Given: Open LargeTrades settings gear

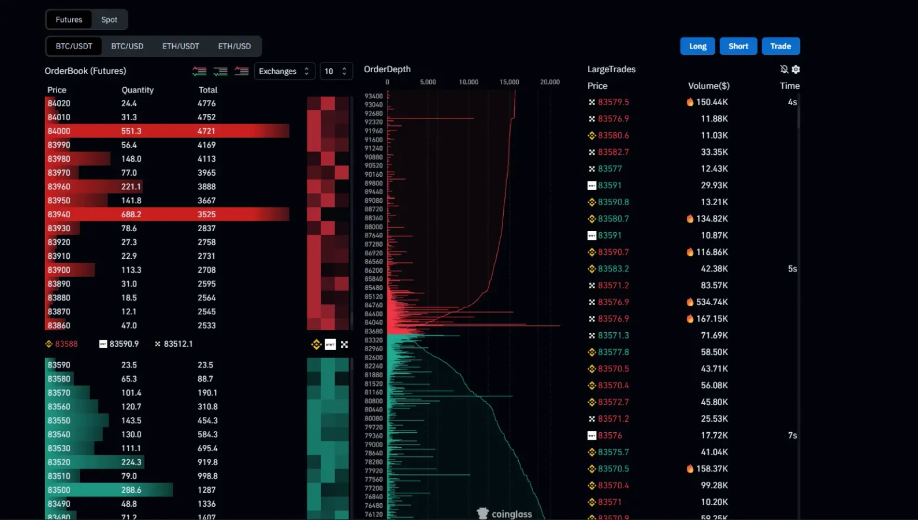Looking at the screenshot, I should point(796,69).
